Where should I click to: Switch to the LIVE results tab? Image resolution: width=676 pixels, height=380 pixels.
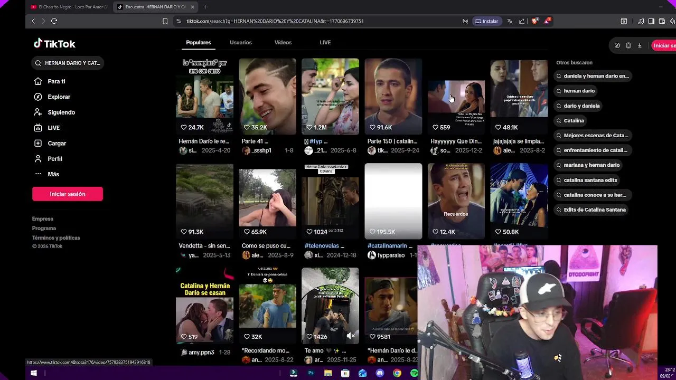[x=325, y=42]
